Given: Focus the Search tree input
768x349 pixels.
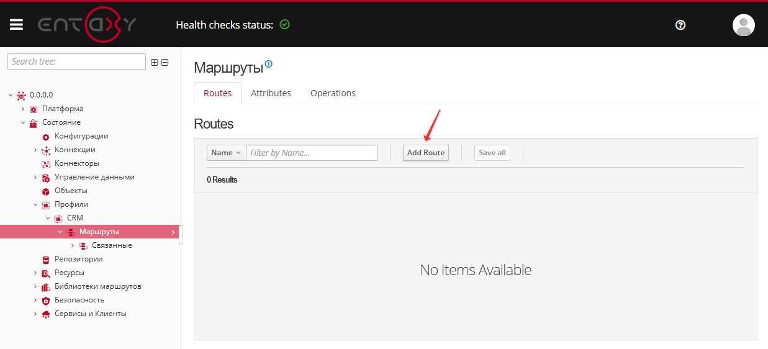Looking at the screenshot, I should [76, 61].
